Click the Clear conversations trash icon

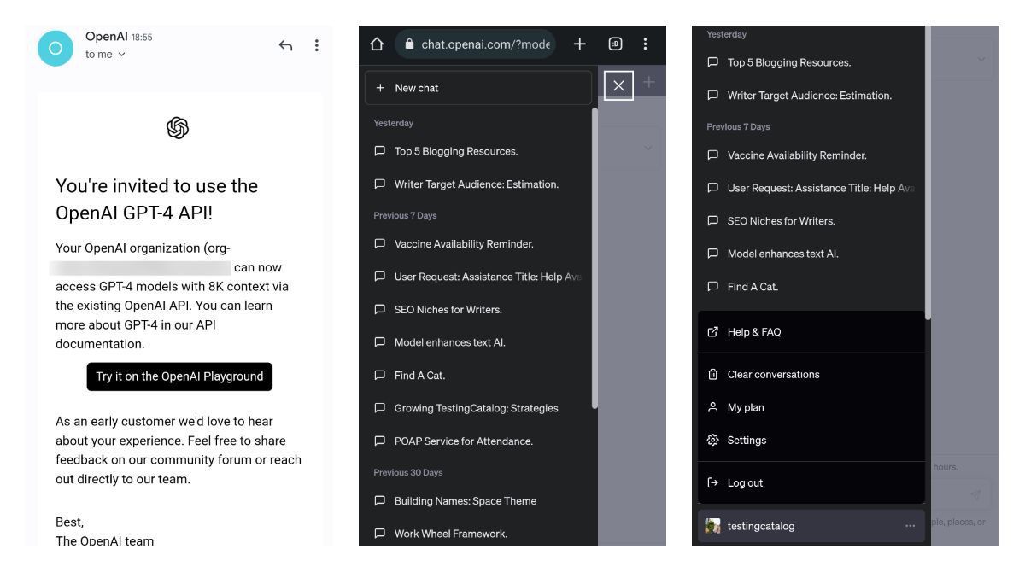click(x=712, y=374)
